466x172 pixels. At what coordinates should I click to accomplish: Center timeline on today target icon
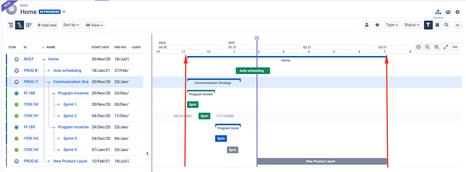[418, 47]
